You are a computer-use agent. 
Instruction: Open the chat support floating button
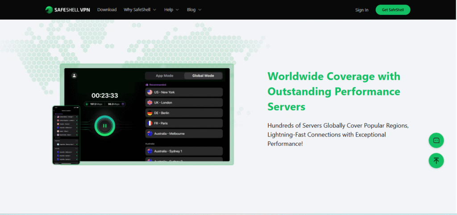point(436,140)
